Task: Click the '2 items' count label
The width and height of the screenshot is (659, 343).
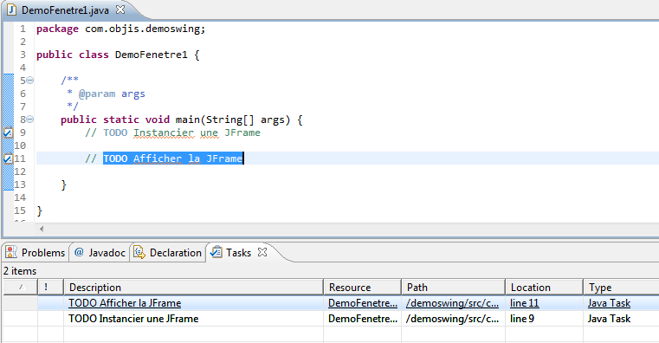Action: pos(20,271)
